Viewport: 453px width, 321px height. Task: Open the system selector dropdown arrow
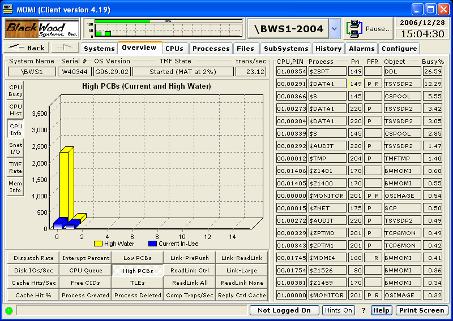(x=335, y=28)
